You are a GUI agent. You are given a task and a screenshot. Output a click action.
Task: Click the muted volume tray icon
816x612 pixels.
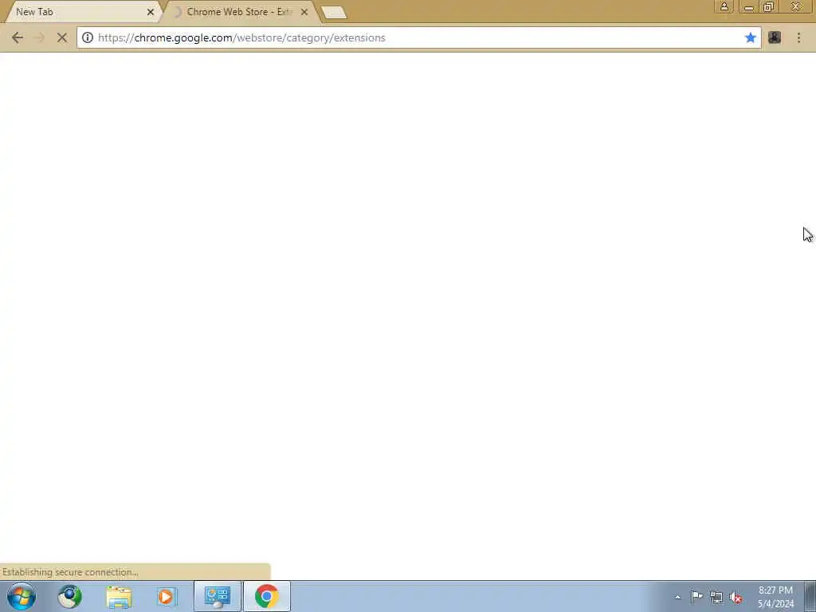736,598
